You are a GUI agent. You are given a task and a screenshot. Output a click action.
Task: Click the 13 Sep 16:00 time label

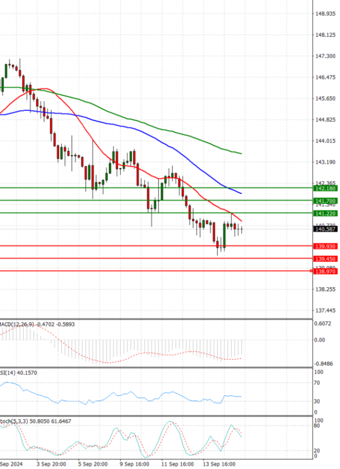point(219,464)
